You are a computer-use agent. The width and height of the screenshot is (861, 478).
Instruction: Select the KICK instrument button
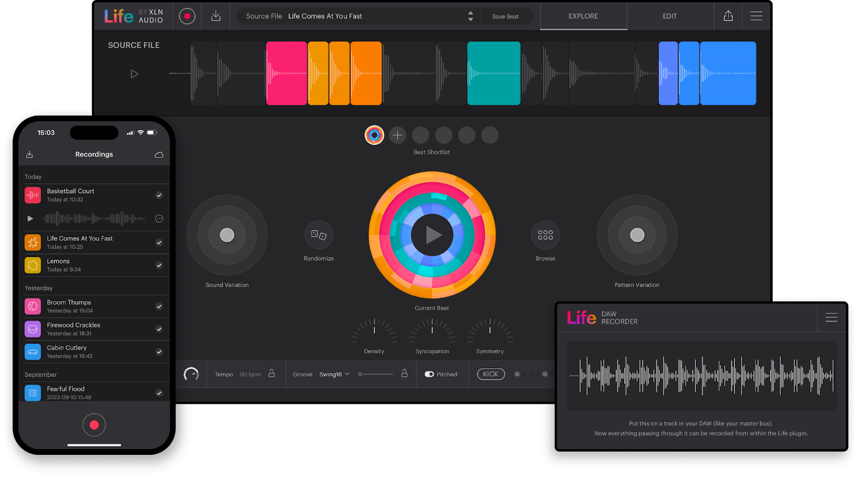point(491,374)
